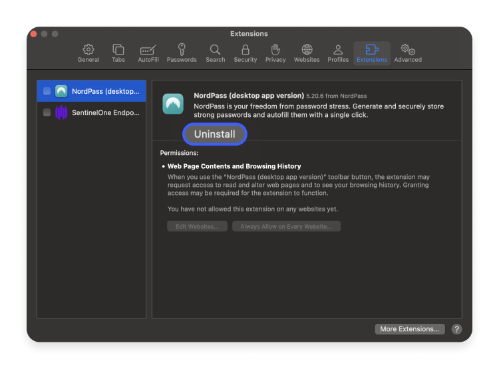Select the NordPass (desktop... row
This screenshot has width=499, height=369.
coord(91,91)
